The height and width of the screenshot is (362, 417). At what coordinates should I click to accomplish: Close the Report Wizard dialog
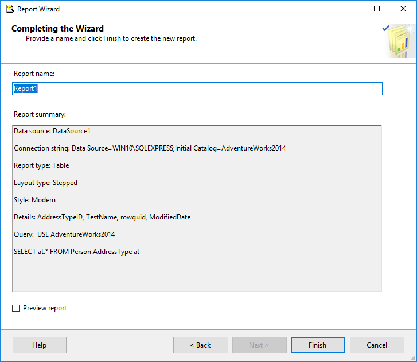pyautogui.click(x=403, y=9)
